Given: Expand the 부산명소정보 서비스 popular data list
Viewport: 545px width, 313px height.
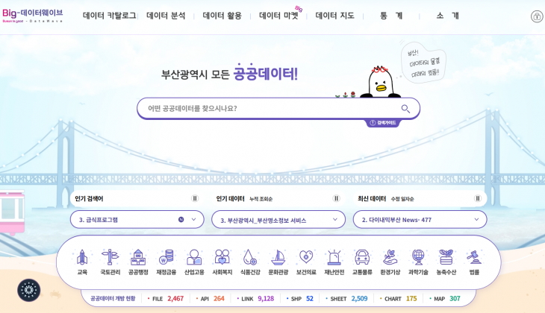Looking at the screenshot, I should click(334, 220).
